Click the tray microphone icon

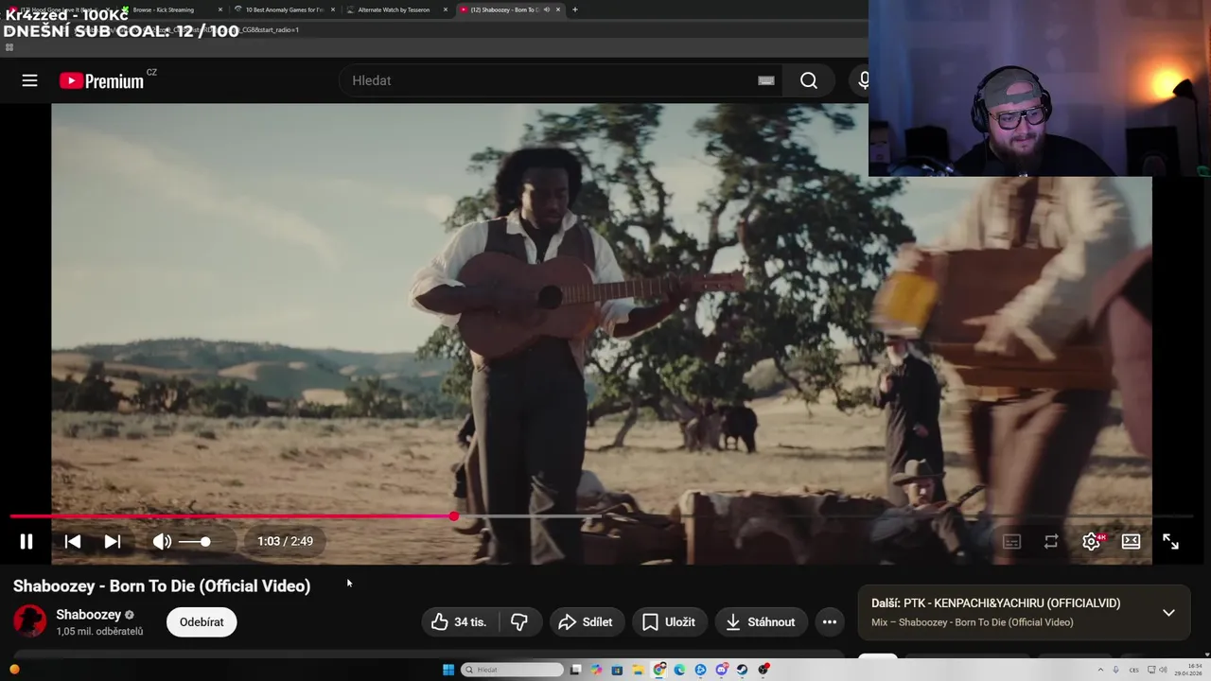[1115, 670]
